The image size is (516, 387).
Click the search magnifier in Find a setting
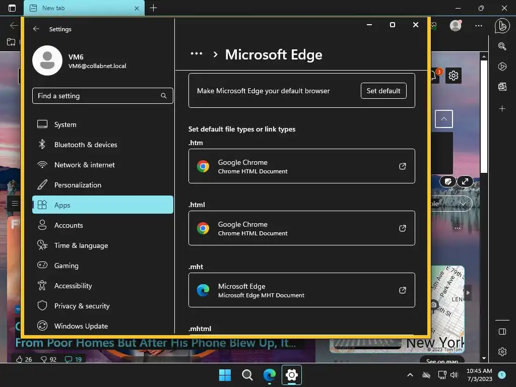pos(164,96)
